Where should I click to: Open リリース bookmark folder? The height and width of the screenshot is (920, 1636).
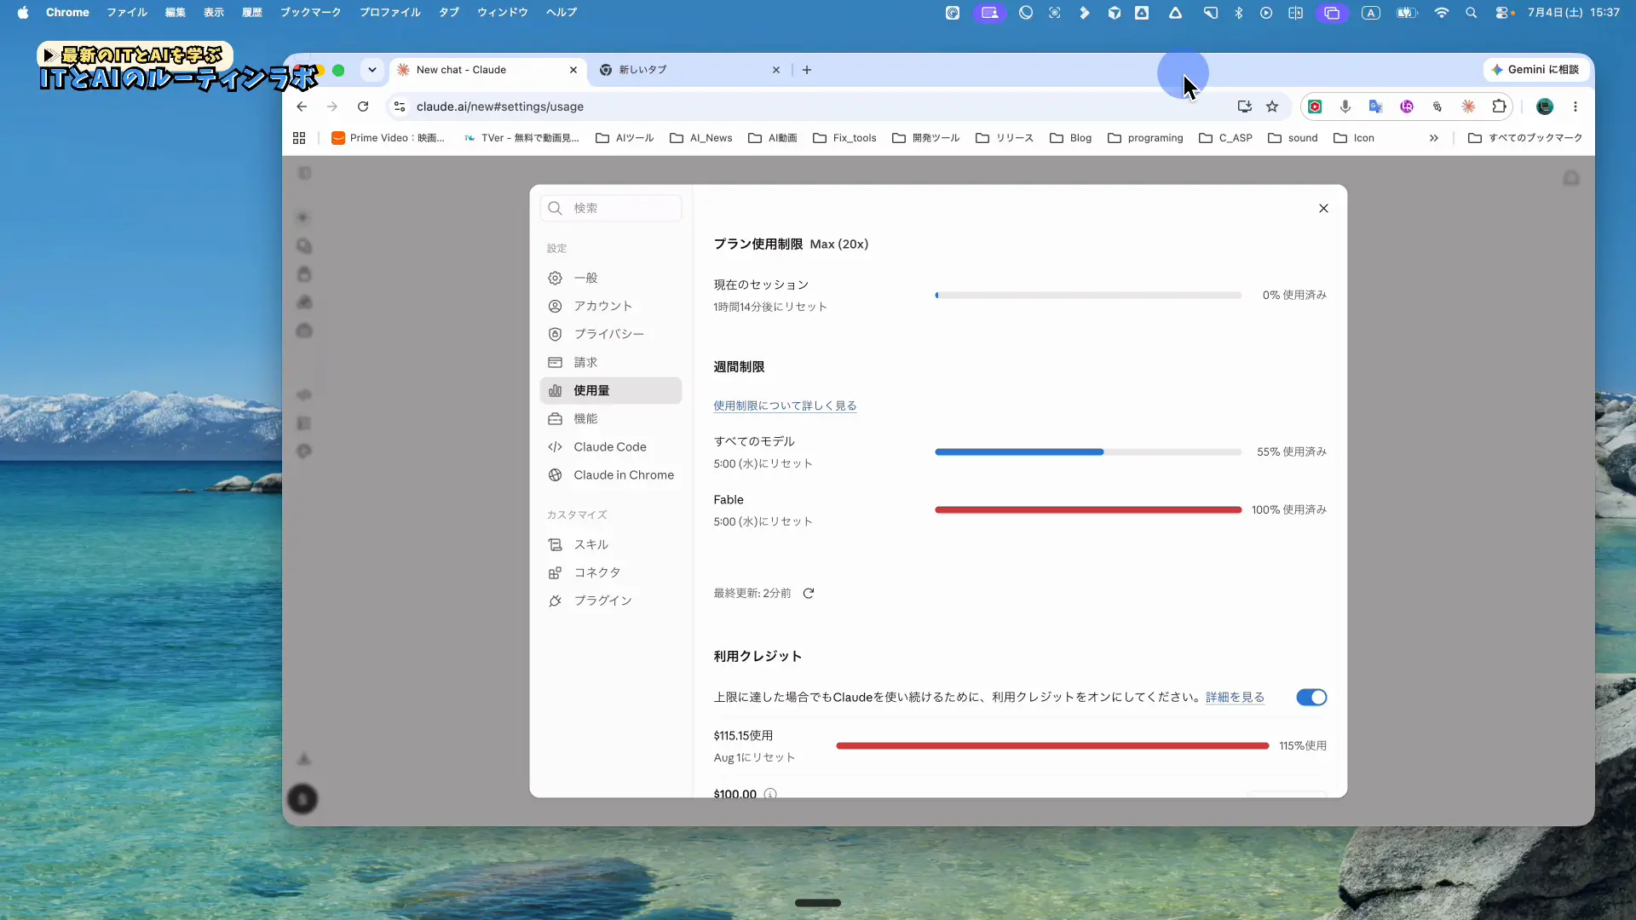tap(1004, 138)
